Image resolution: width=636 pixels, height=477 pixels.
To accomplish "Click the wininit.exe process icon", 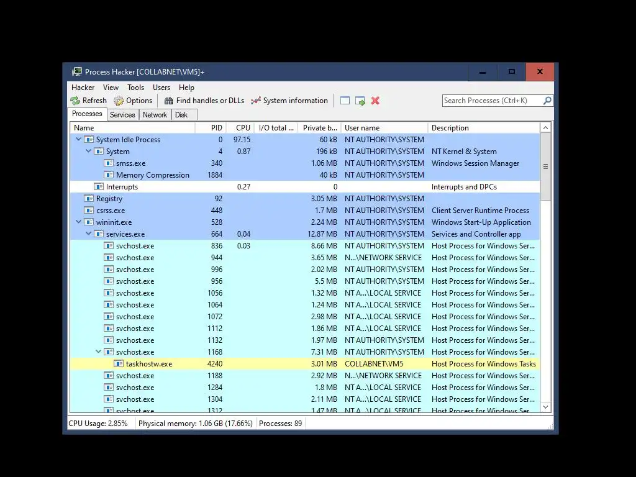I will (88, 222).
